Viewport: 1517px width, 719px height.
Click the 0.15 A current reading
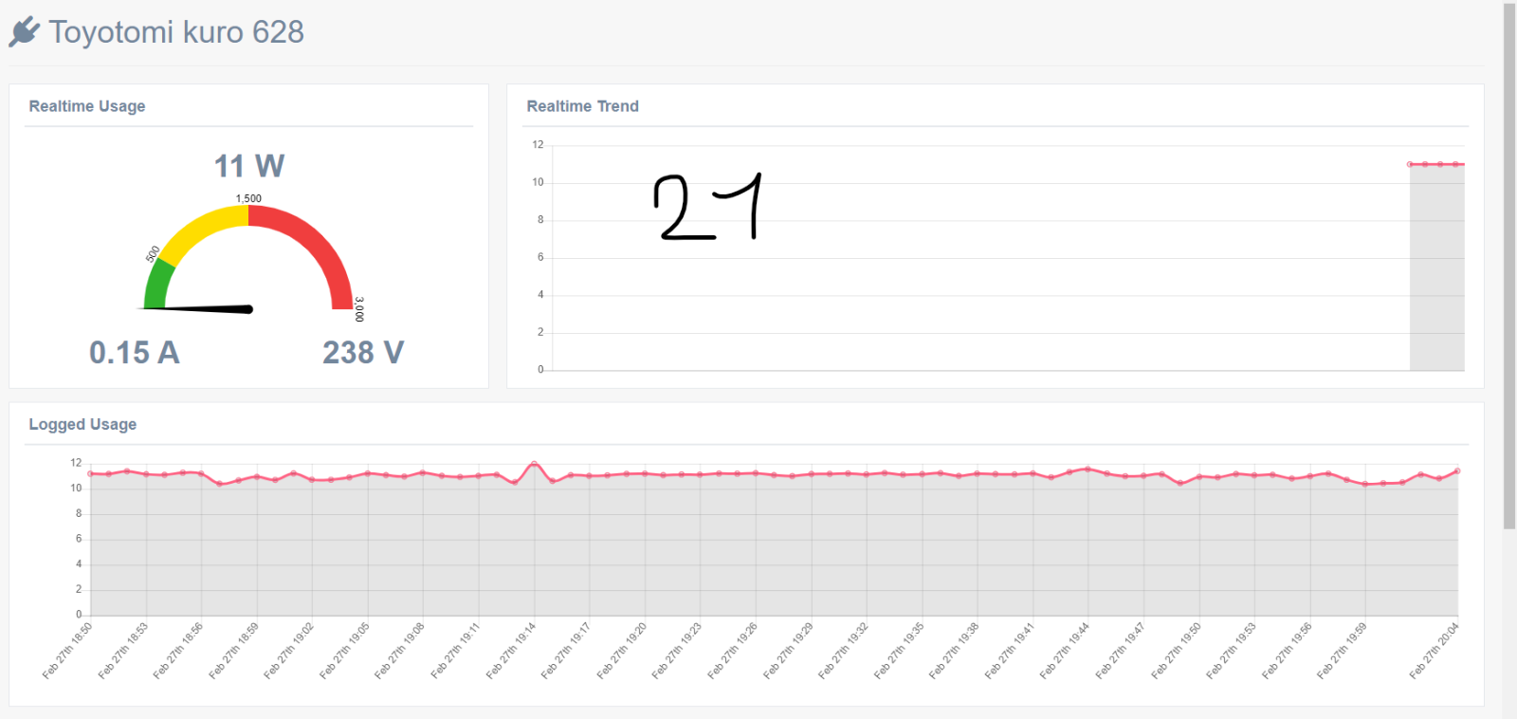(x=135, y=353)
